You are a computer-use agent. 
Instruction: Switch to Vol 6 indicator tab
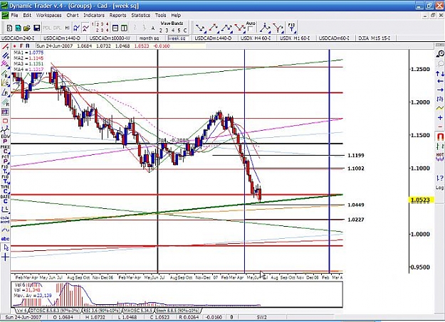click(21, 311)
